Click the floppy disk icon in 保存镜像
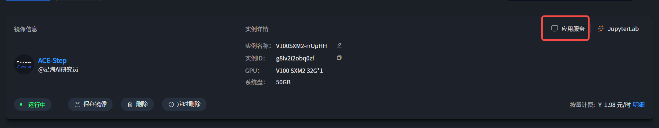 pyautogui.click(x=77, y=104)
